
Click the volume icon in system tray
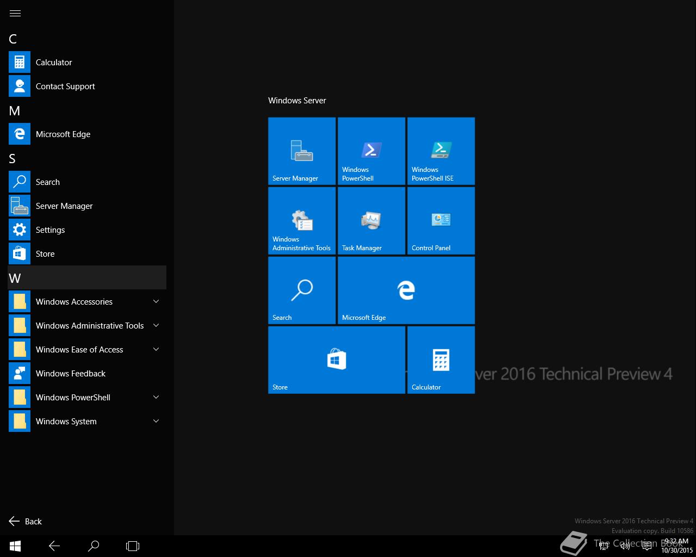625,546
